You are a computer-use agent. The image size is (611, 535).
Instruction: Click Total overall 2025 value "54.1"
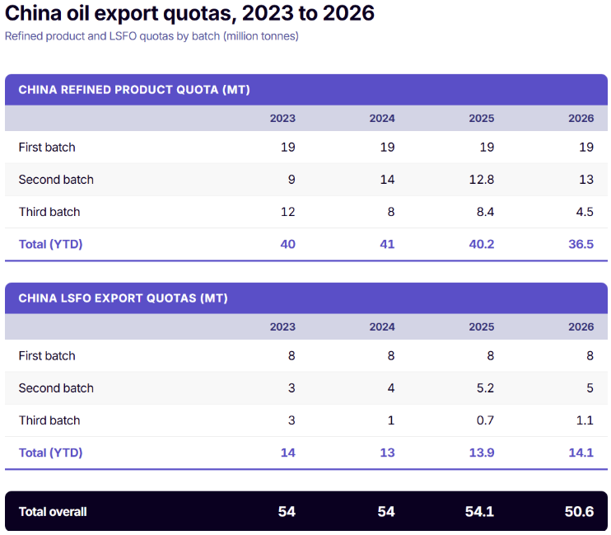pos(480,512)
